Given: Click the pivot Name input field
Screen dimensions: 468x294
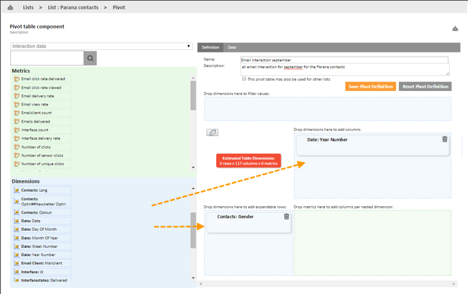Looking at the screenshot, I should [x=344, y=60].
